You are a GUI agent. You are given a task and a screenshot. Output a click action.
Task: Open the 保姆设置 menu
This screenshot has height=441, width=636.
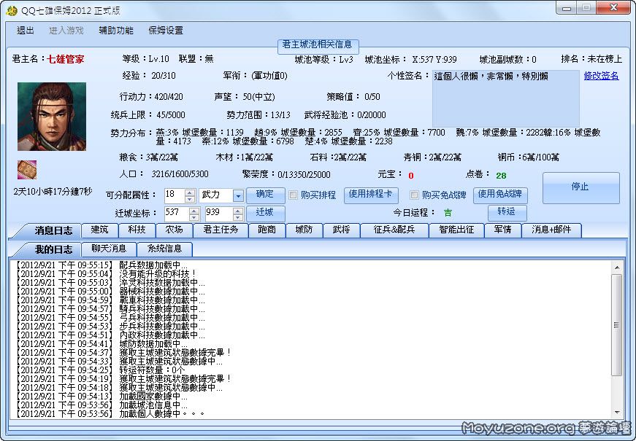click(166, 31)
